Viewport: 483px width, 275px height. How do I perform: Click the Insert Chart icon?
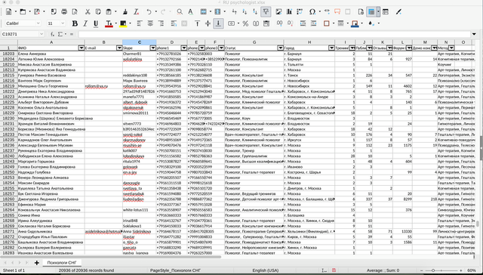[289, 12]
